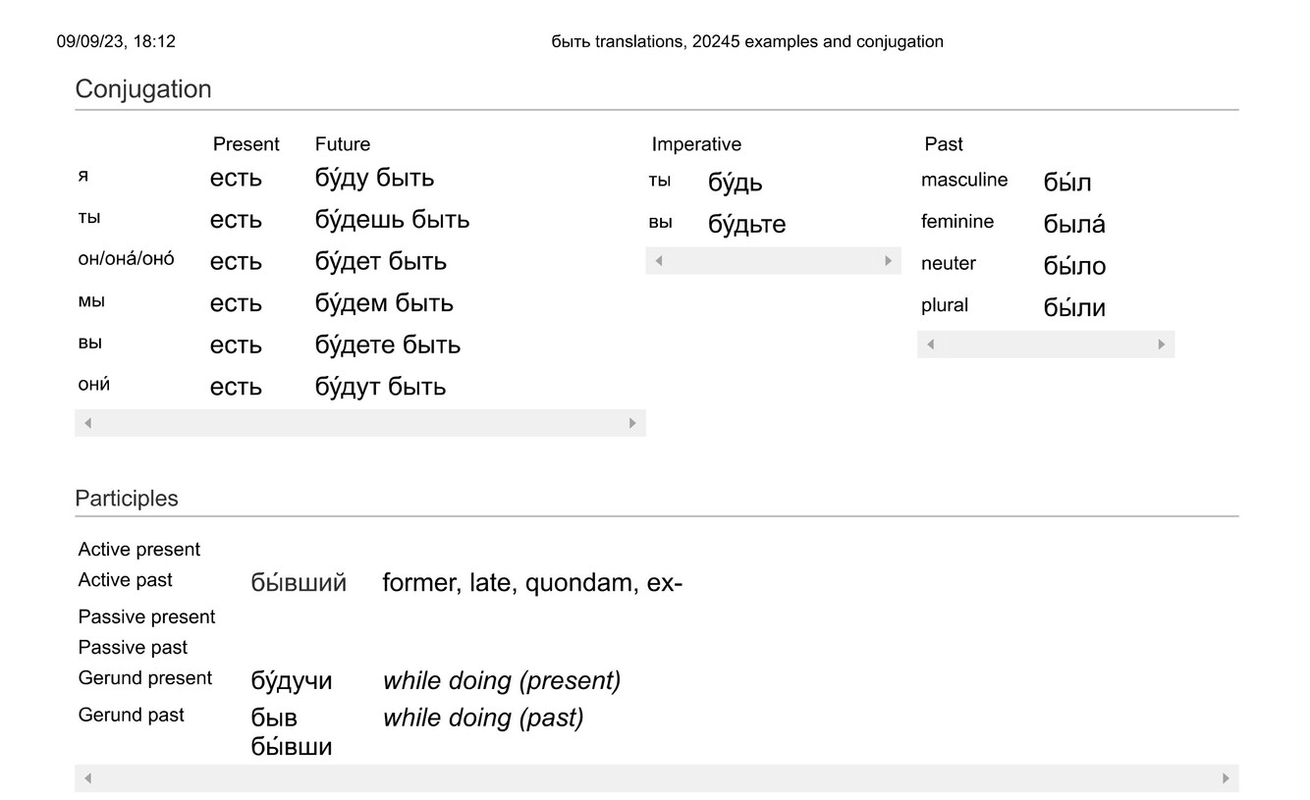Hit left scroll arrow below Past table
Image resolution: width=1310 pixels, height=800 pixels.
coord(930,345)
